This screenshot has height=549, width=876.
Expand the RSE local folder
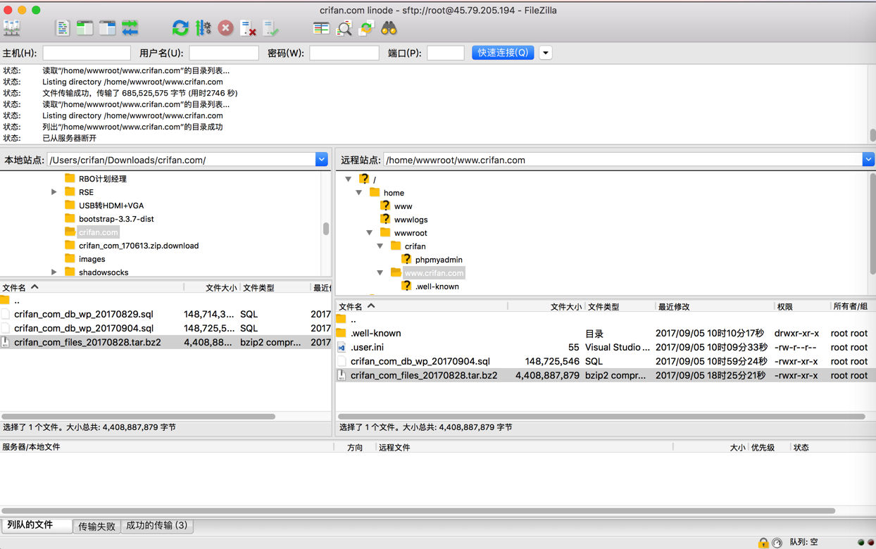pos(54,192)
